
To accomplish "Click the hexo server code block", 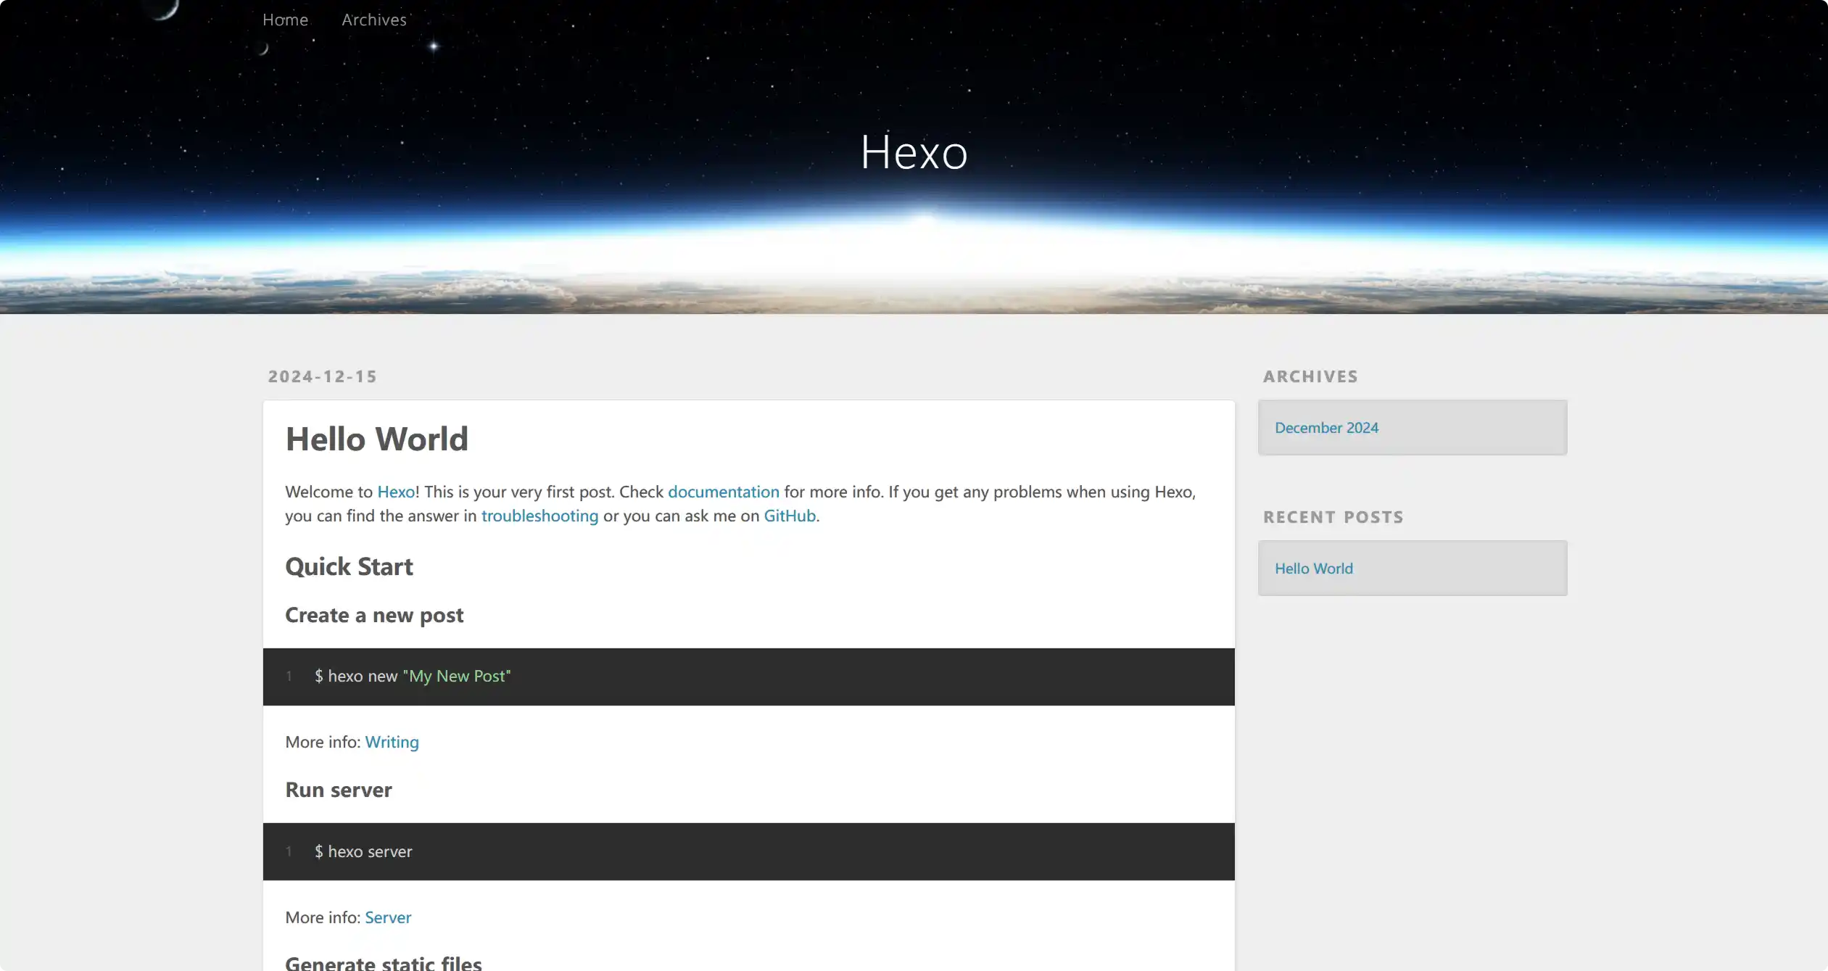I will point(749,851).
